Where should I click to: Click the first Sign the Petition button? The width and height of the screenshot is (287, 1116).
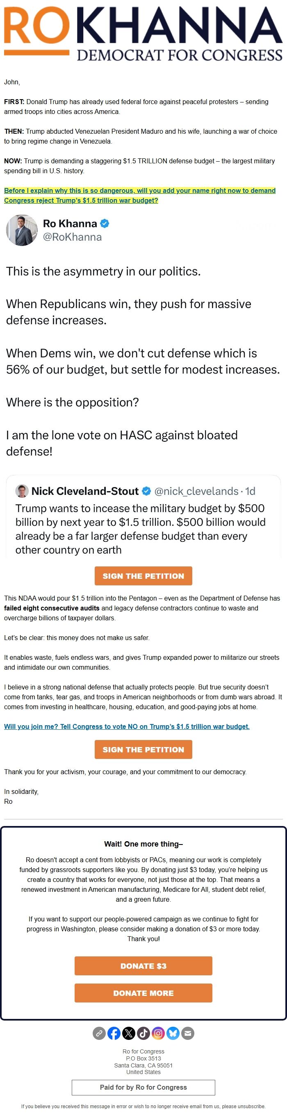143,576
